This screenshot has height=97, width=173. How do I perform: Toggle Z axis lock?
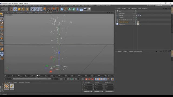40,9
